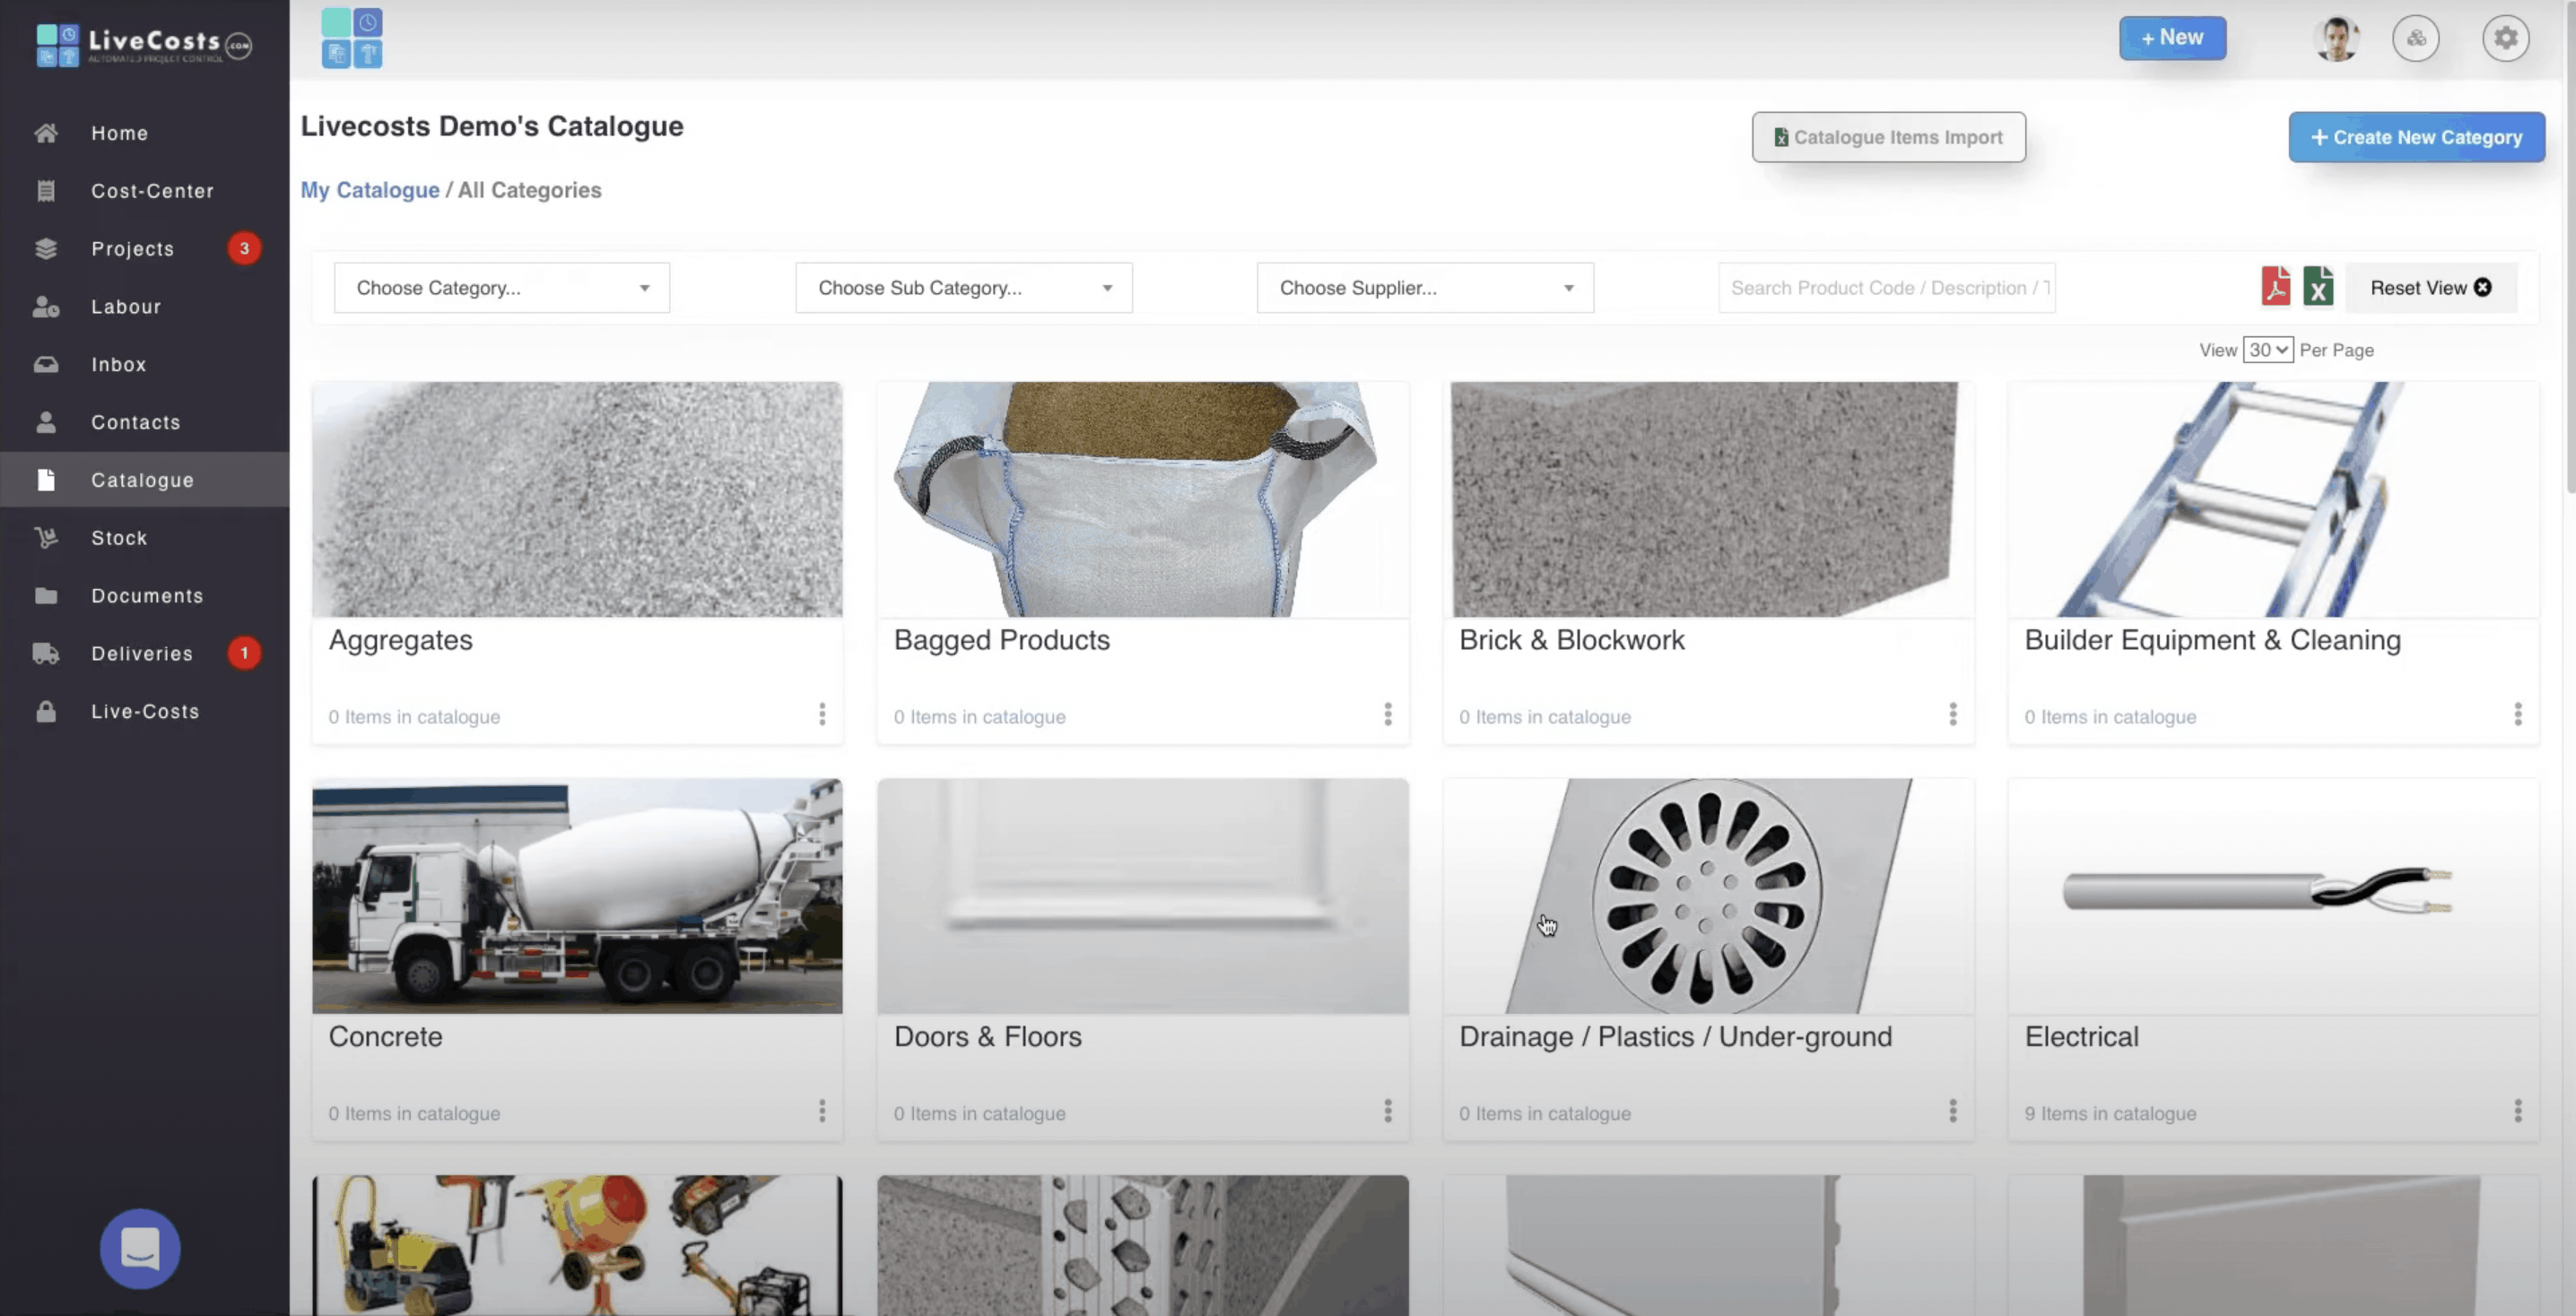The height and width of the screenshot is (1316, 2576).
Task: Open Contacts in the sidebar
Action: pos(145,422)
